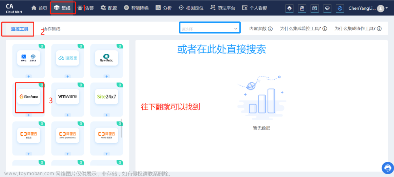The height and width of the screenshot is (177, 394).
Task: Click the 0 count badge on Grafana card
Action: pyautogui.click(x=42, y=85)
